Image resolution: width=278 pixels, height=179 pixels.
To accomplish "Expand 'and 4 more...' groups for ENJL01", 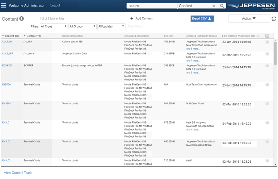I will coord(193,129).
